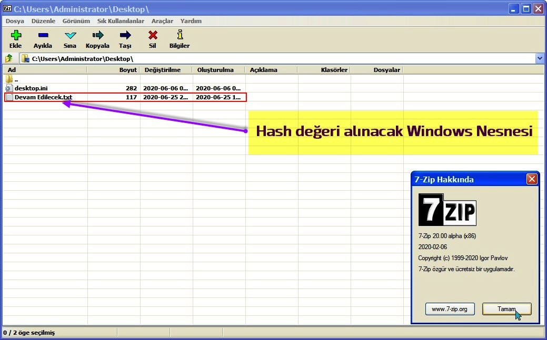Click the 7z icon in the title bar

[x=7, y=9]
